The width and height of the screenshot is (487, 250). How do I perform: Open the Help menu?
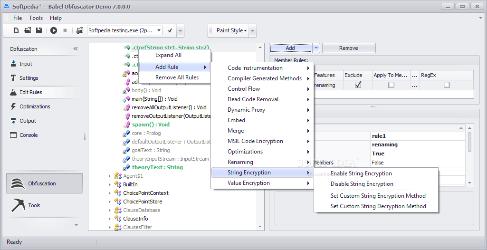coord(56,18)
